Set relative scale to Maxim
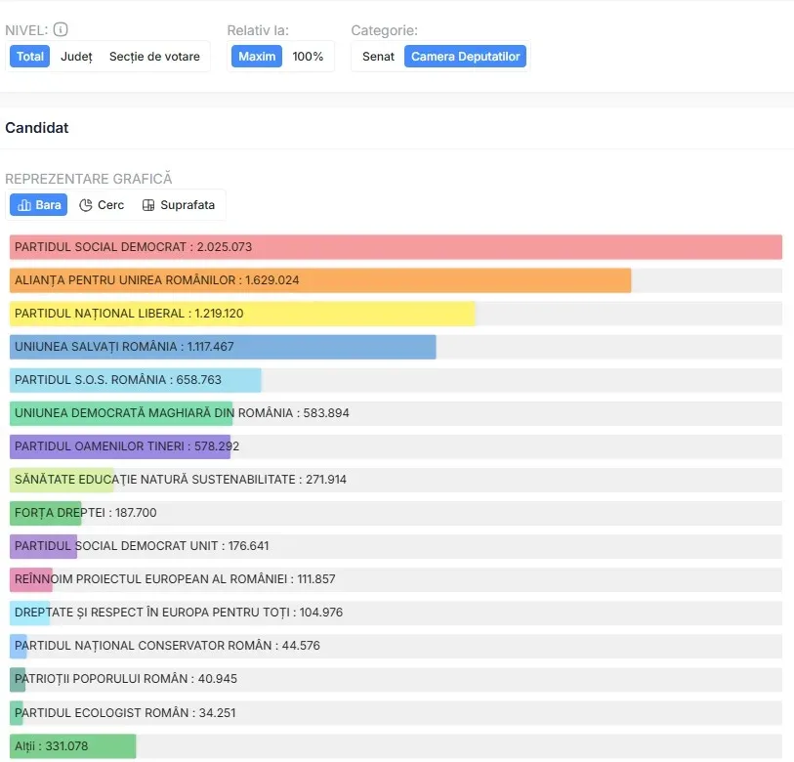This screenshot has height=762, width=794. (x=257, y=57)
